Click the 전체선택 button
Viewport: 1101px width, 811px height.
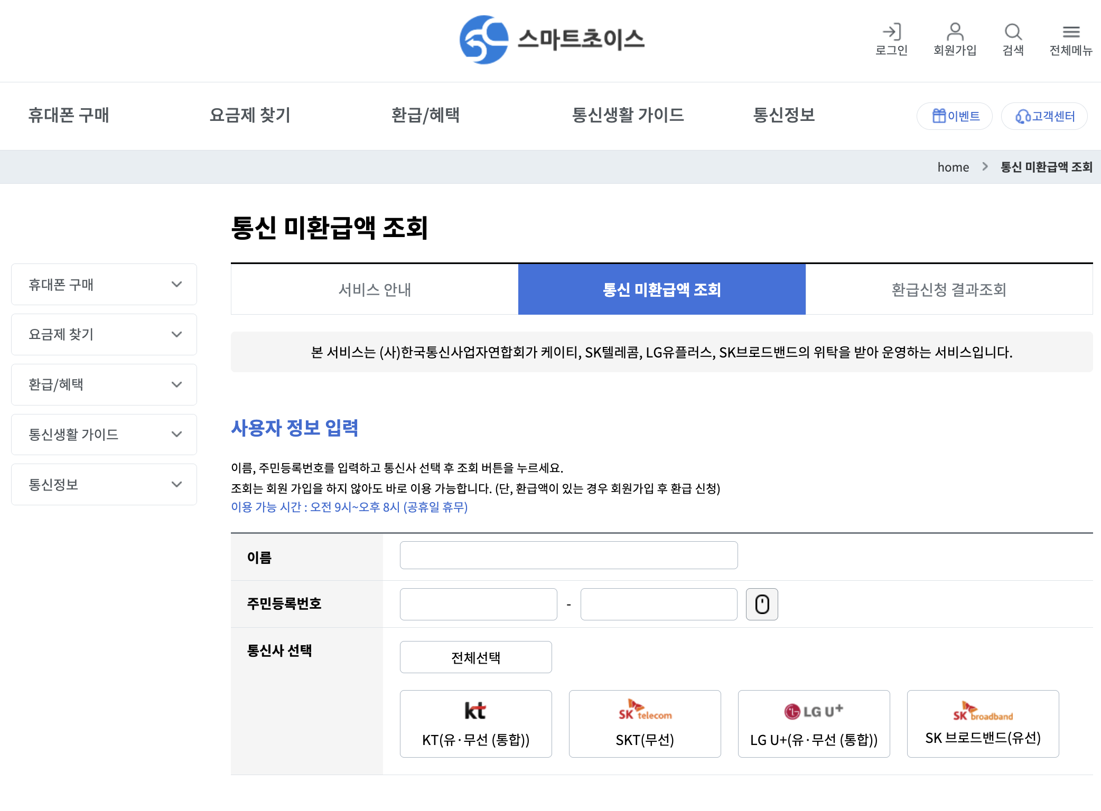(x=476, y=657)
